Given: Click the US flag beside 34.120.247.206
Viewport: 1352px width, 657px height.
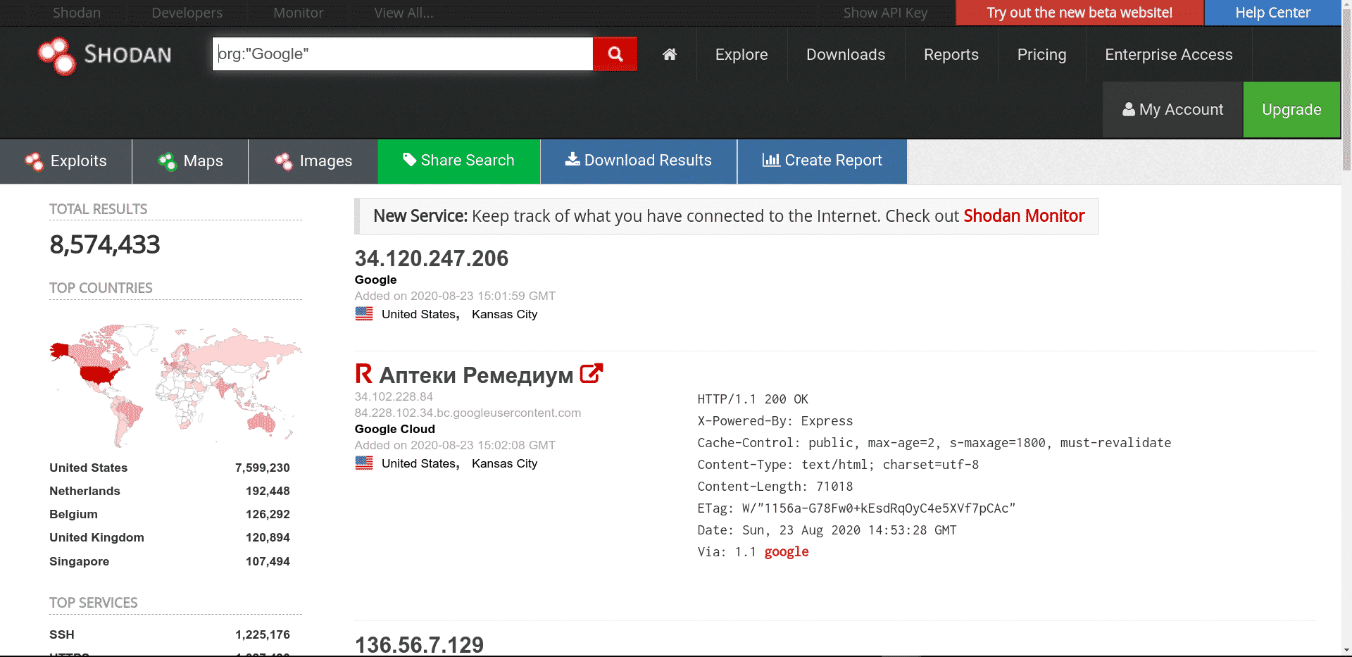Looking at the screenshot, I should pyautogui.click(x=363, y=314).
